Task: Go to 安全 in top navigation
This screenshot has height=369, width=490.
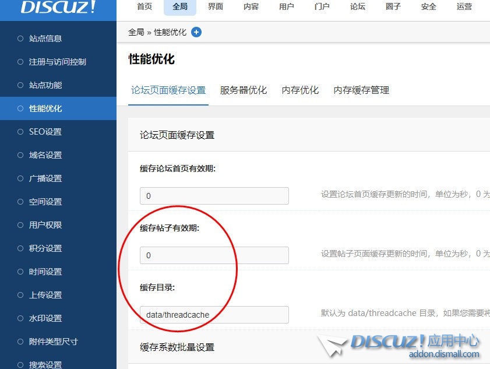Action: pyautogui.click(x=429, y=7)
